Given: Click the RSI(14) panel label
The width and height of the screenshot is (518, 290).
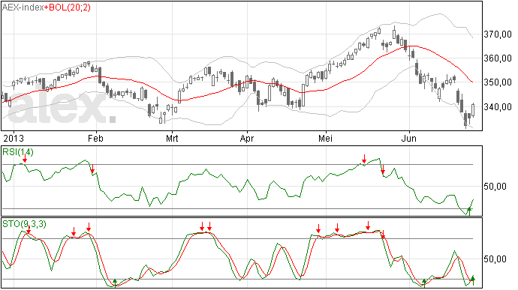Looking at the screenshot, I should (x=18, y=152).
